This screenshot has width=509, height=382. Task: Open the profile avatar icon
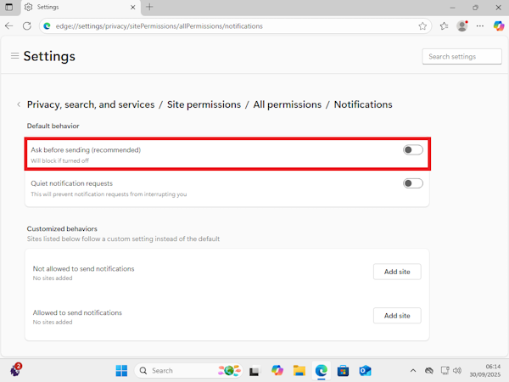[462, 26]
